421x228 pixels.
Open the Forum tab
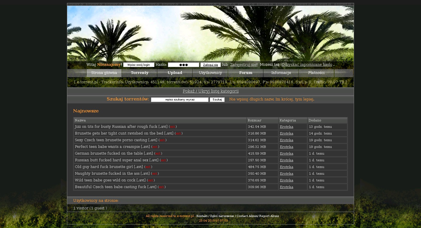[246, 73]
